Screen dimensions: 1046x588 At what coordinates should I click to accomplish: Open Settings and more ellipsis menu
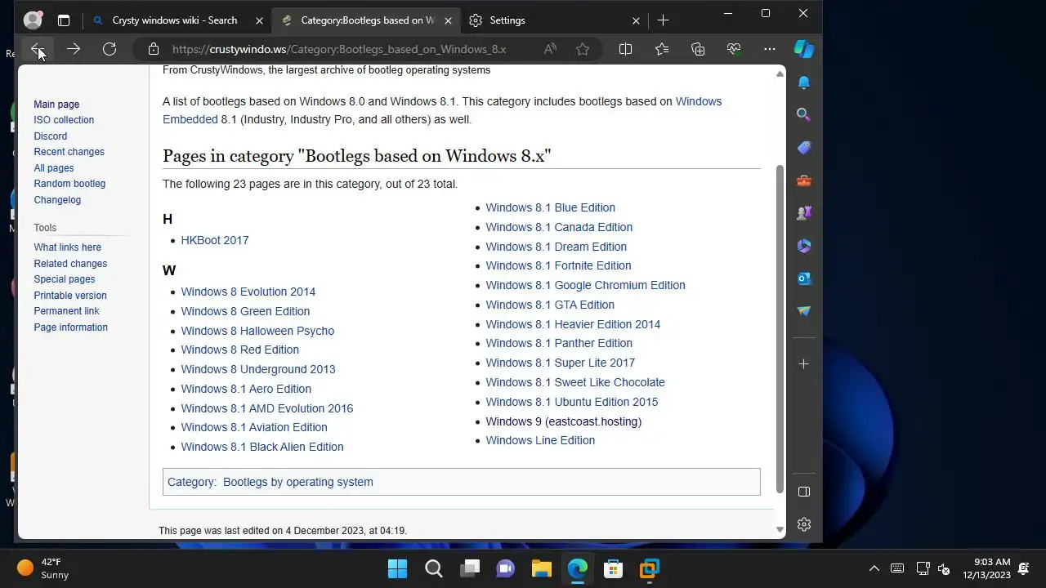click(x=770, y=49)
